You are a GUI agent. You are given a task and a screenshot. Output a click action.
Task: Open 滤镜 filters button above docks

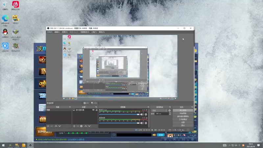pyautogui.click(x=94, y=103)
